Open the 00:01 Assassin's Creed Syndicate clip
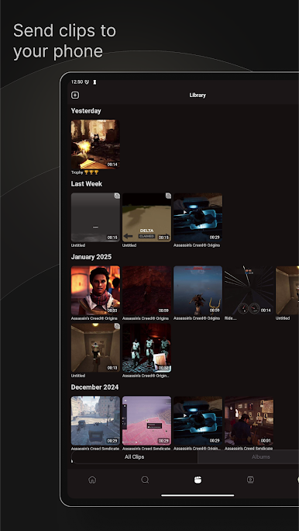299x531 pixels. (249, 421)
